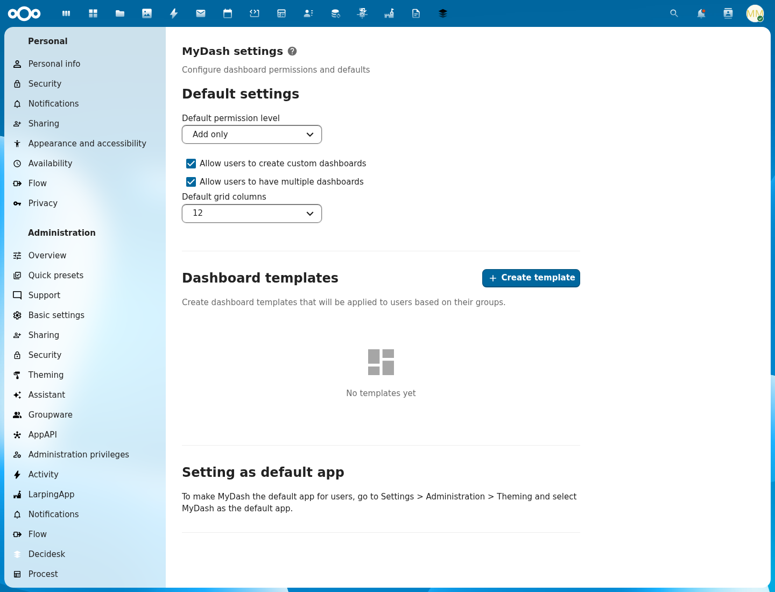775x592 pixels.
Task: Open personal Flow settings
Action: (85, 184)
